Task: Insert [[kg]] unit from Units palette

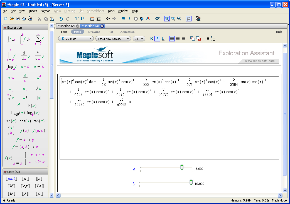Action: (25, 186)
